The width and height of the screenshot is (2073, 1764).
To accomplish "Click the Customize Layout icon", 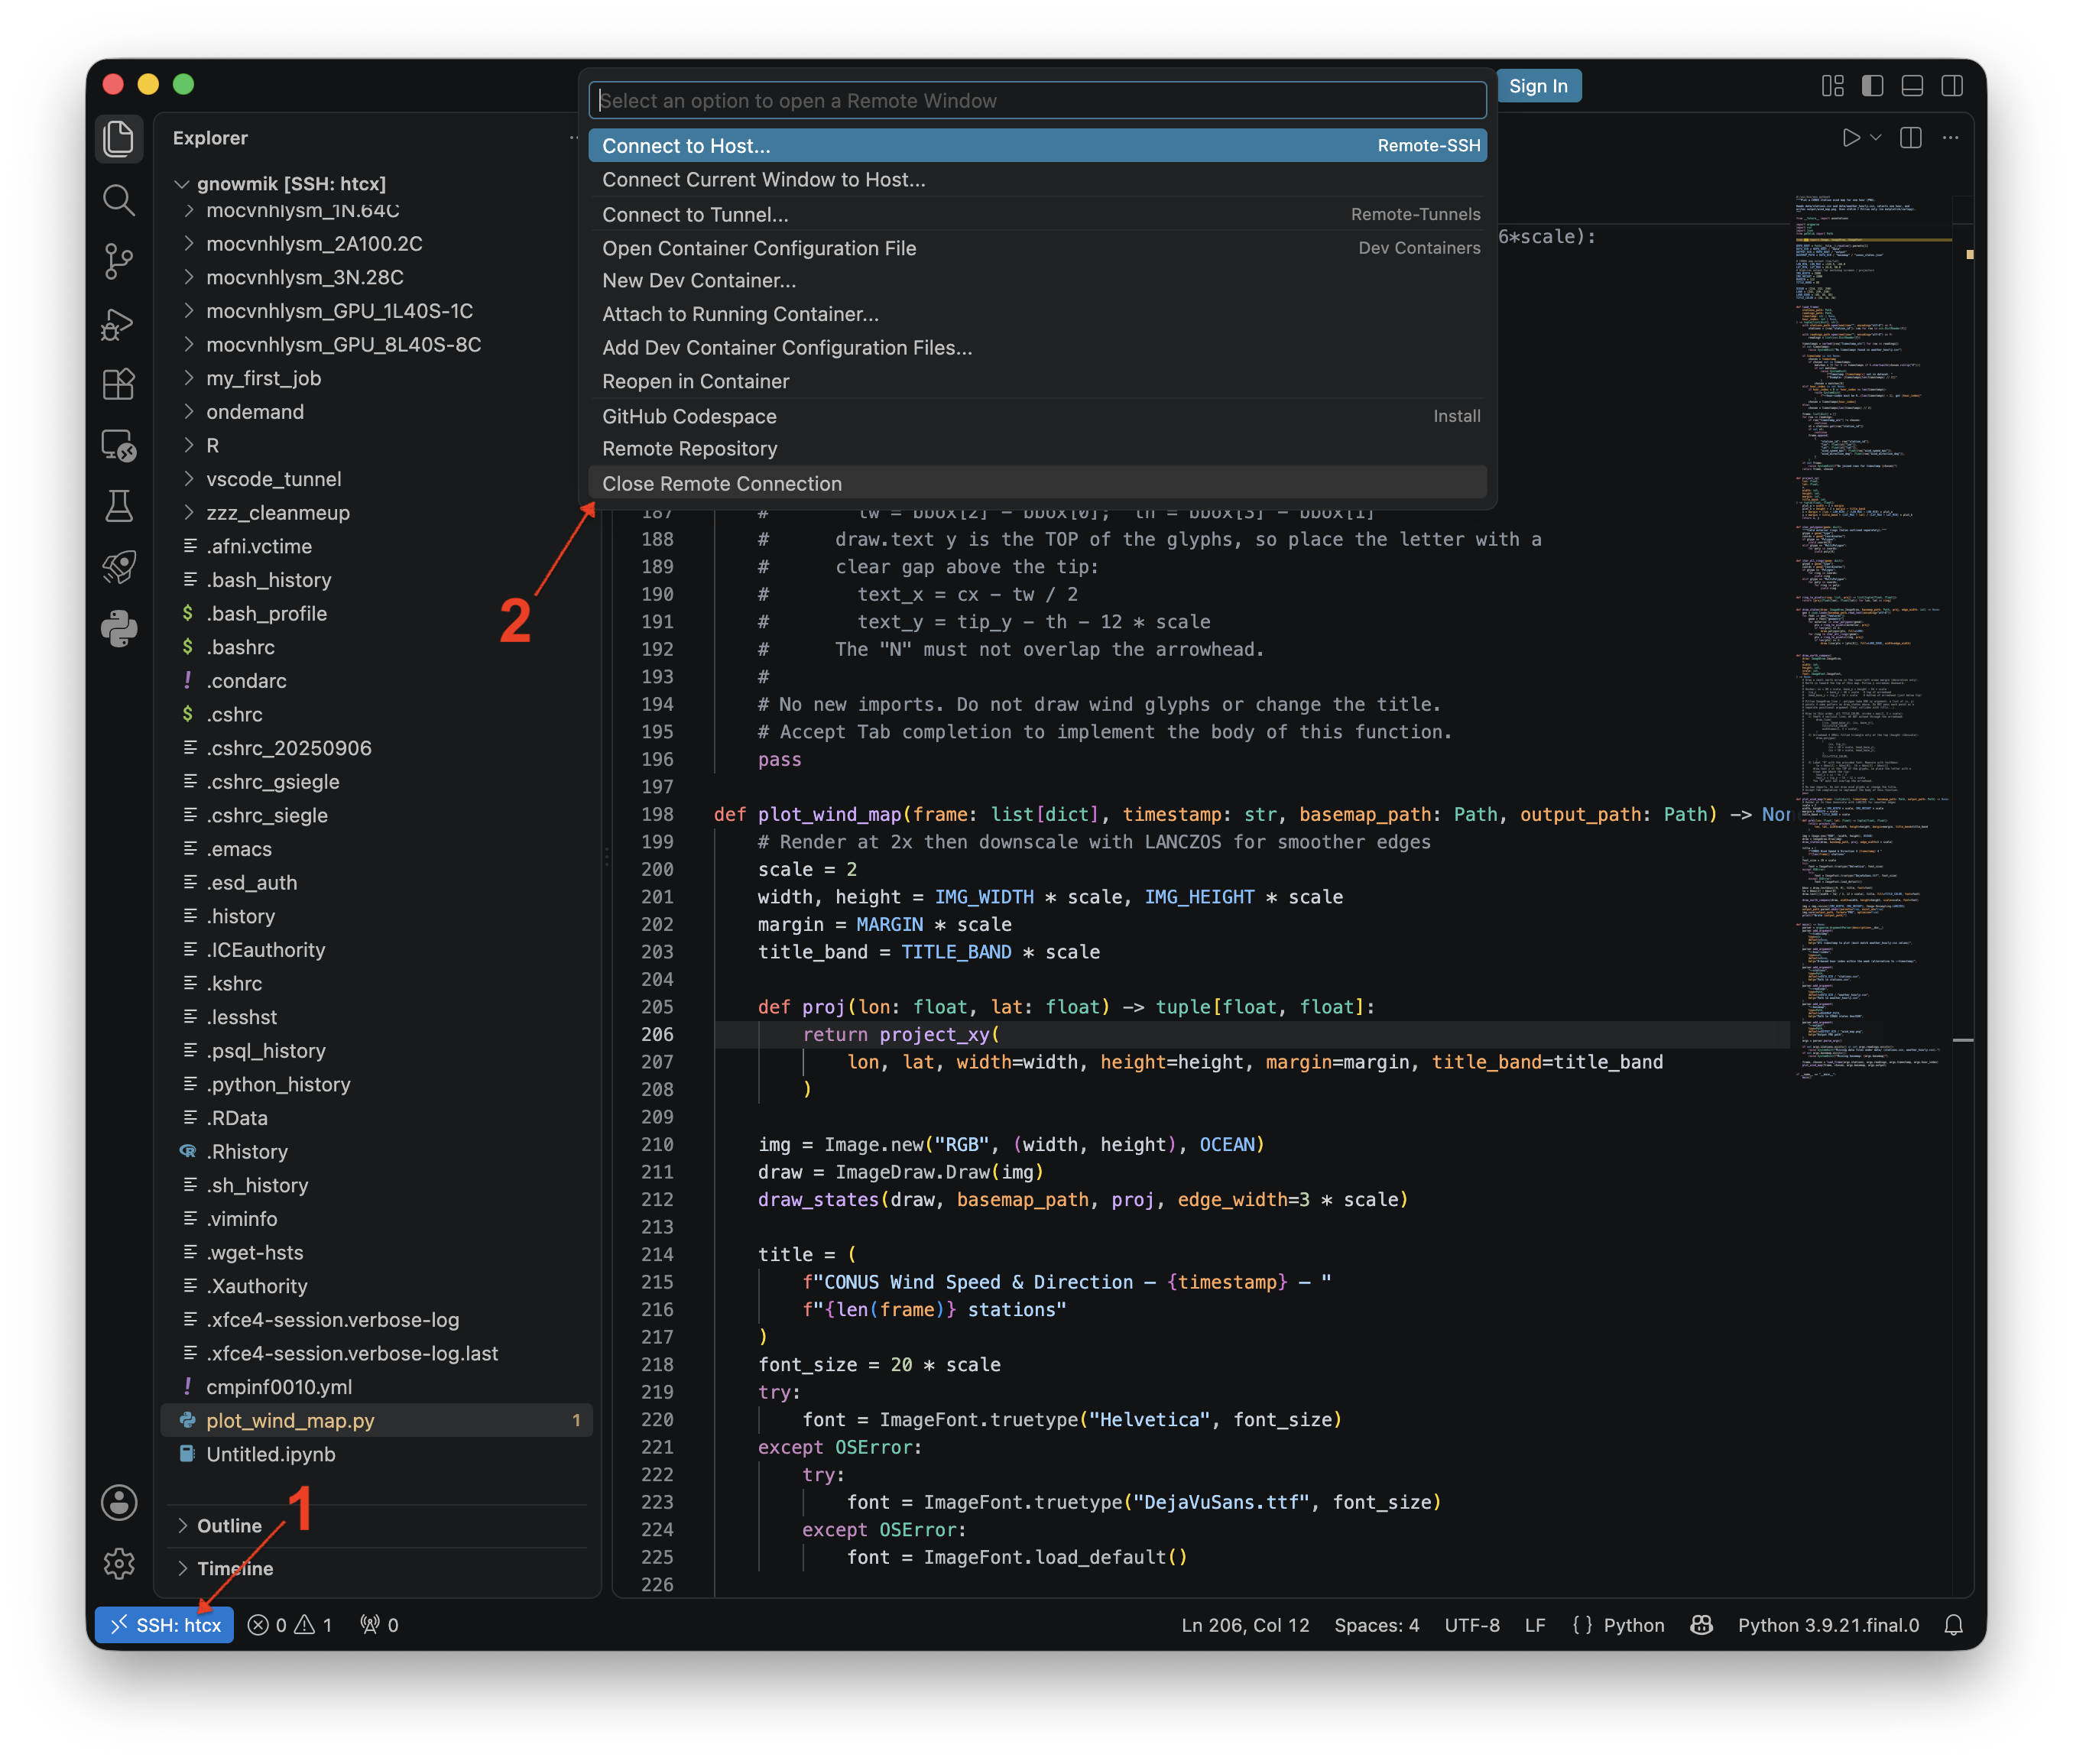I will click(x=1832, y=86).
